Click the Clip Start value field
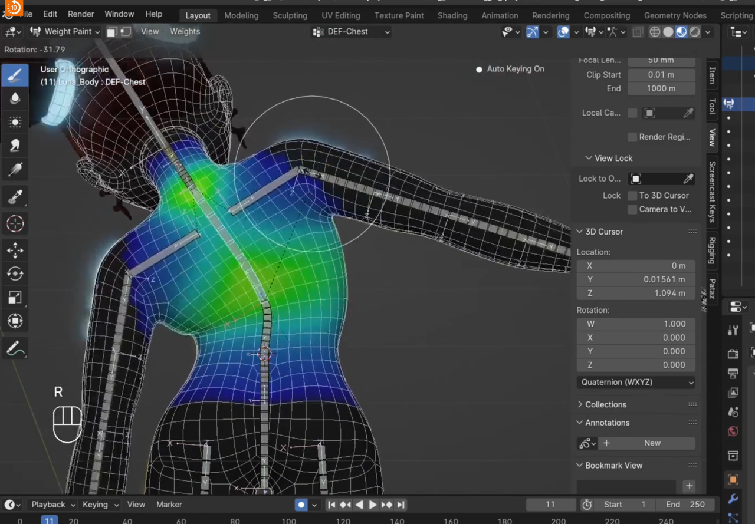This screenshot has width=755, height=524. point(661,75)
